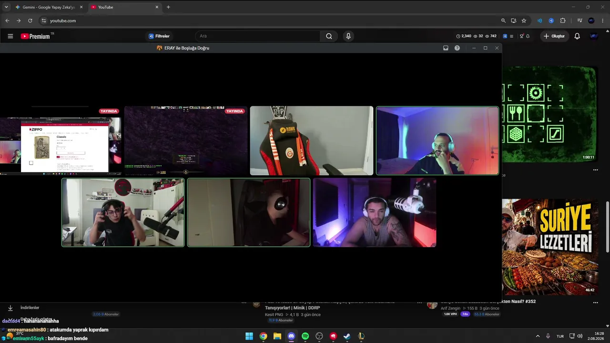Start voice search with the microphone
Viewport: 610px width, 343px height.
click(348, 36)
